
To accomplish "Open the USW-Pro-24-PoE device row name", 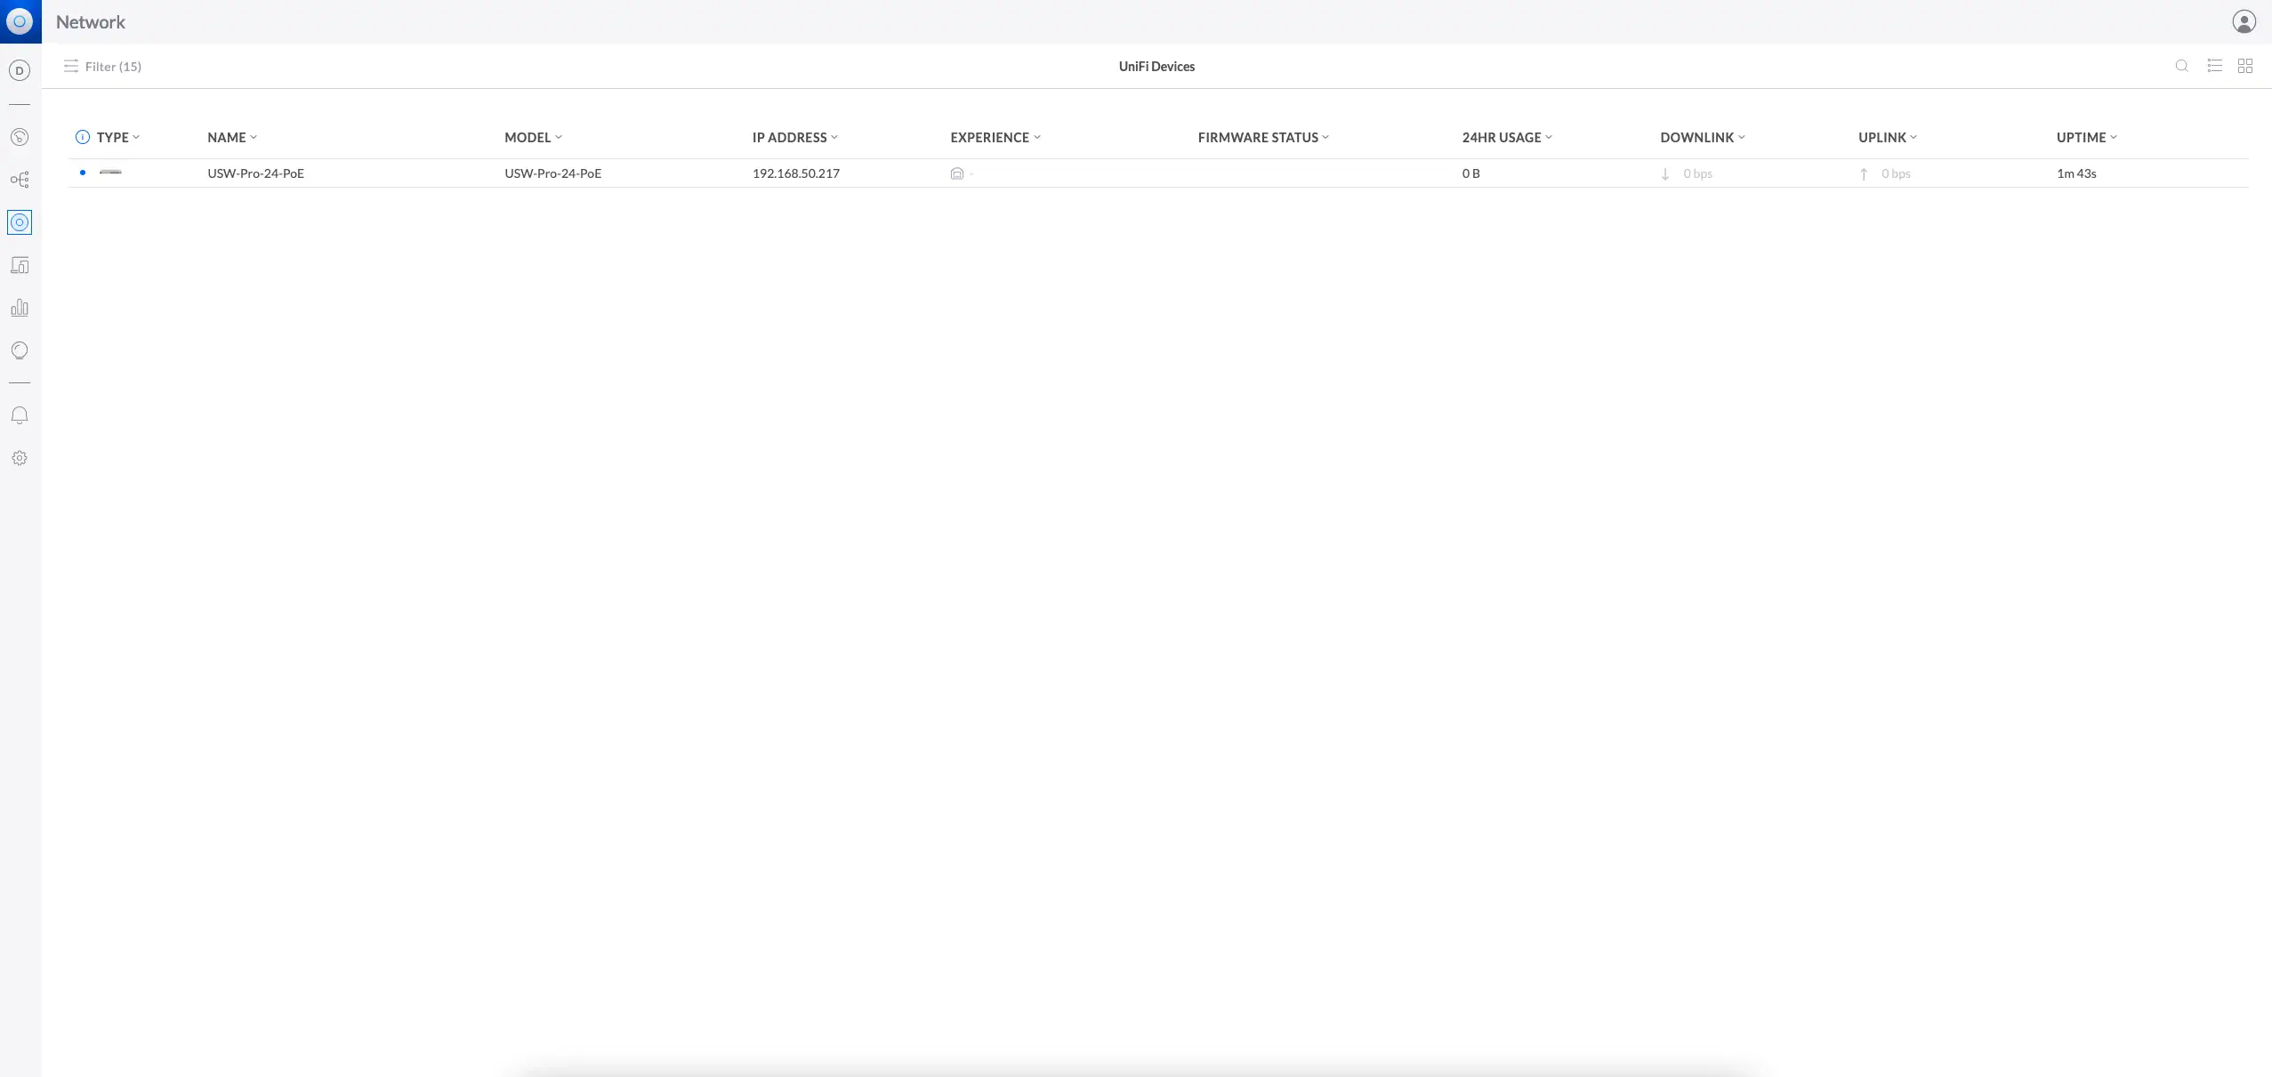I will 255,173.
